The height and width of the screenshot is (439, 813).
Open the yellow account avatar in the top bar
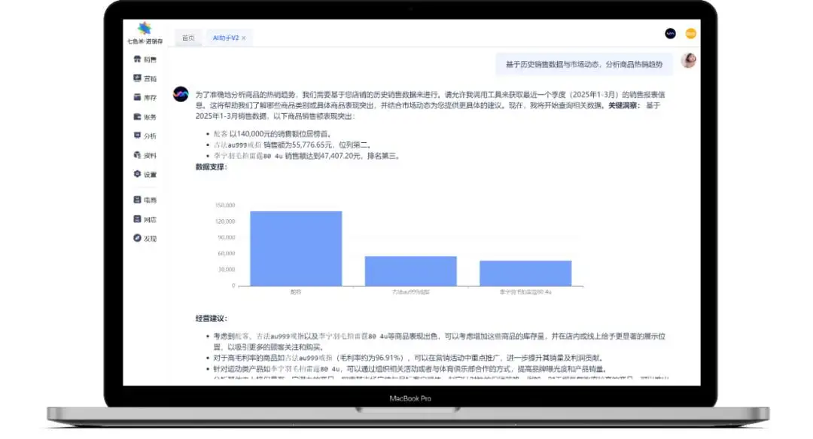[x=690, y=33]
